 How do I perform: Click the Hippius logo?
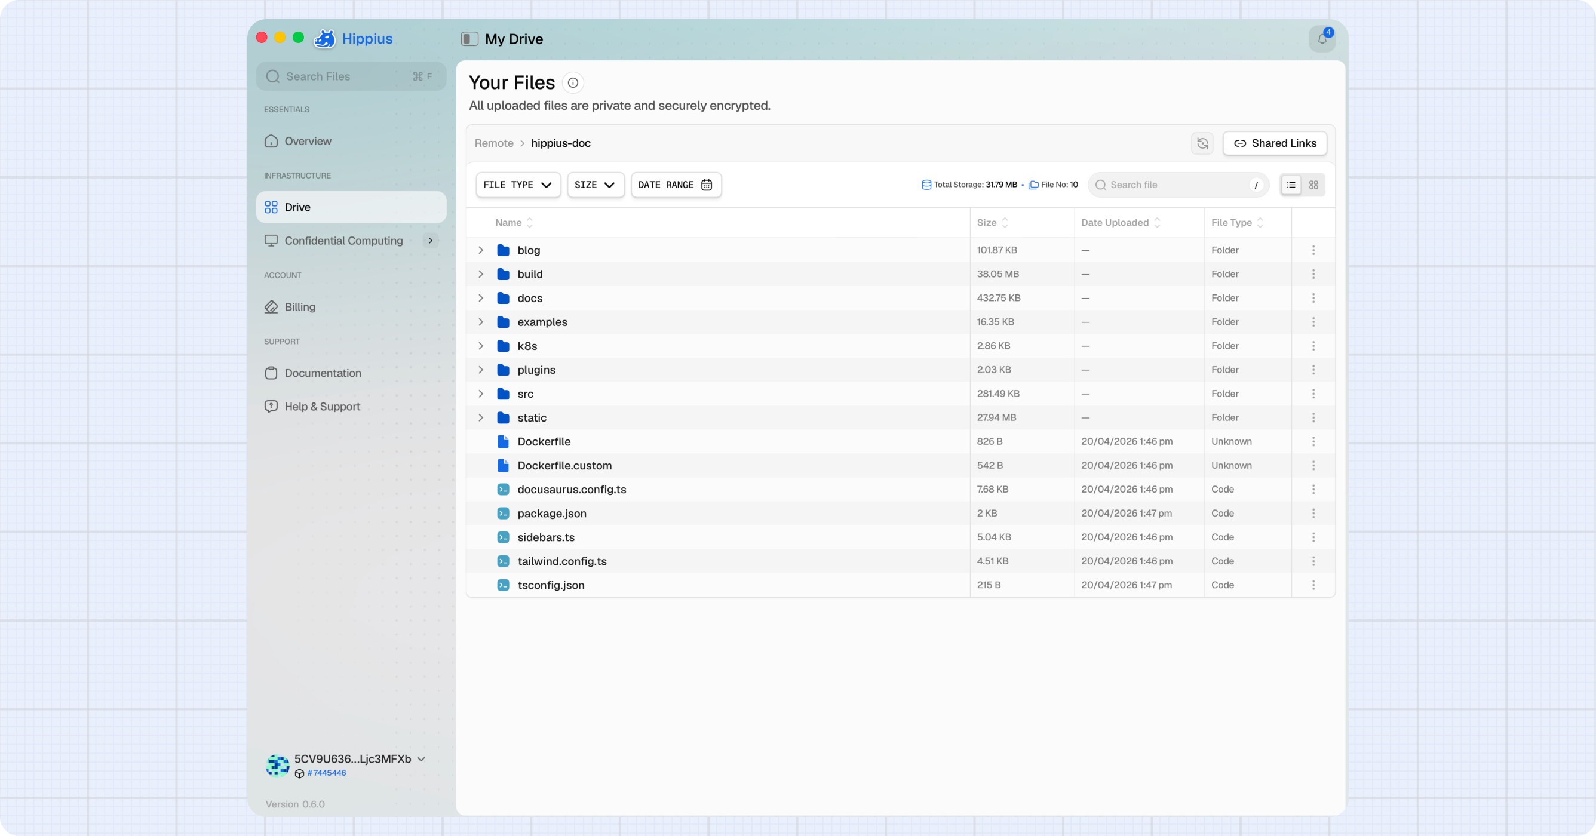tap(352, 38)
